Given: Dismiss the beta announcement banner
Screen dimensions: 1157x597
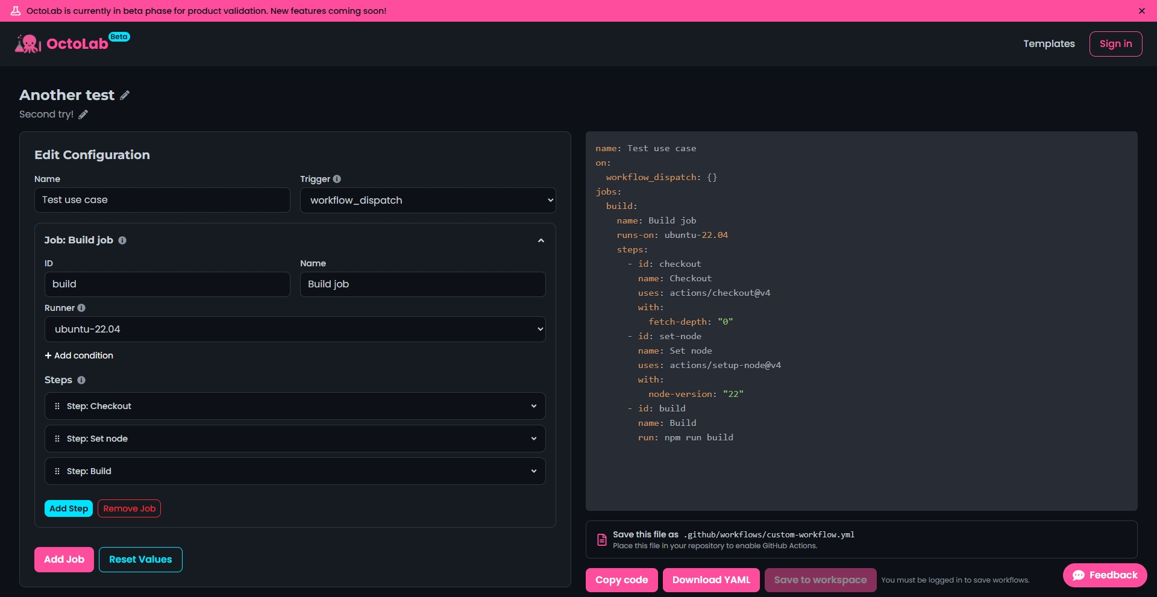Looking at the screenshot, I should click(1142, 11).
